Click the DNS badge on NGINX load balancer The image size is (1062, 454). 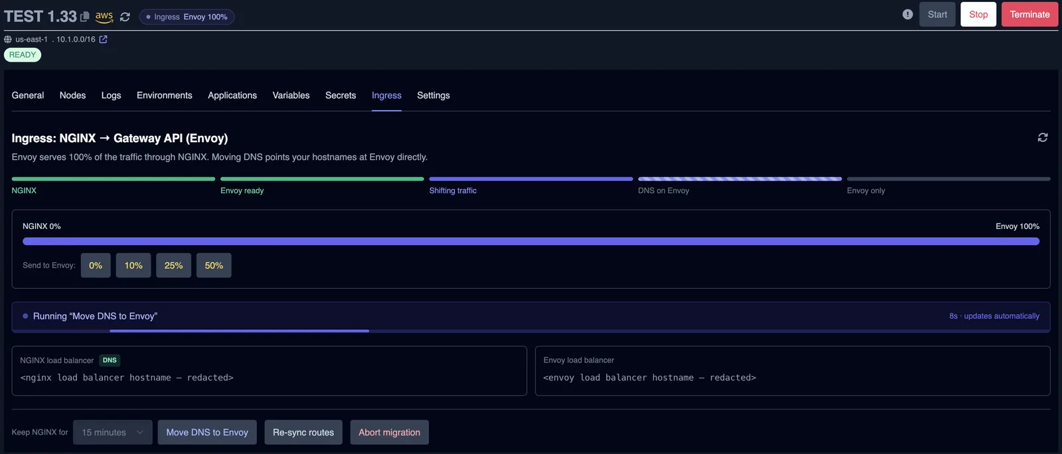pyautogui.click(x=110, y=360)
